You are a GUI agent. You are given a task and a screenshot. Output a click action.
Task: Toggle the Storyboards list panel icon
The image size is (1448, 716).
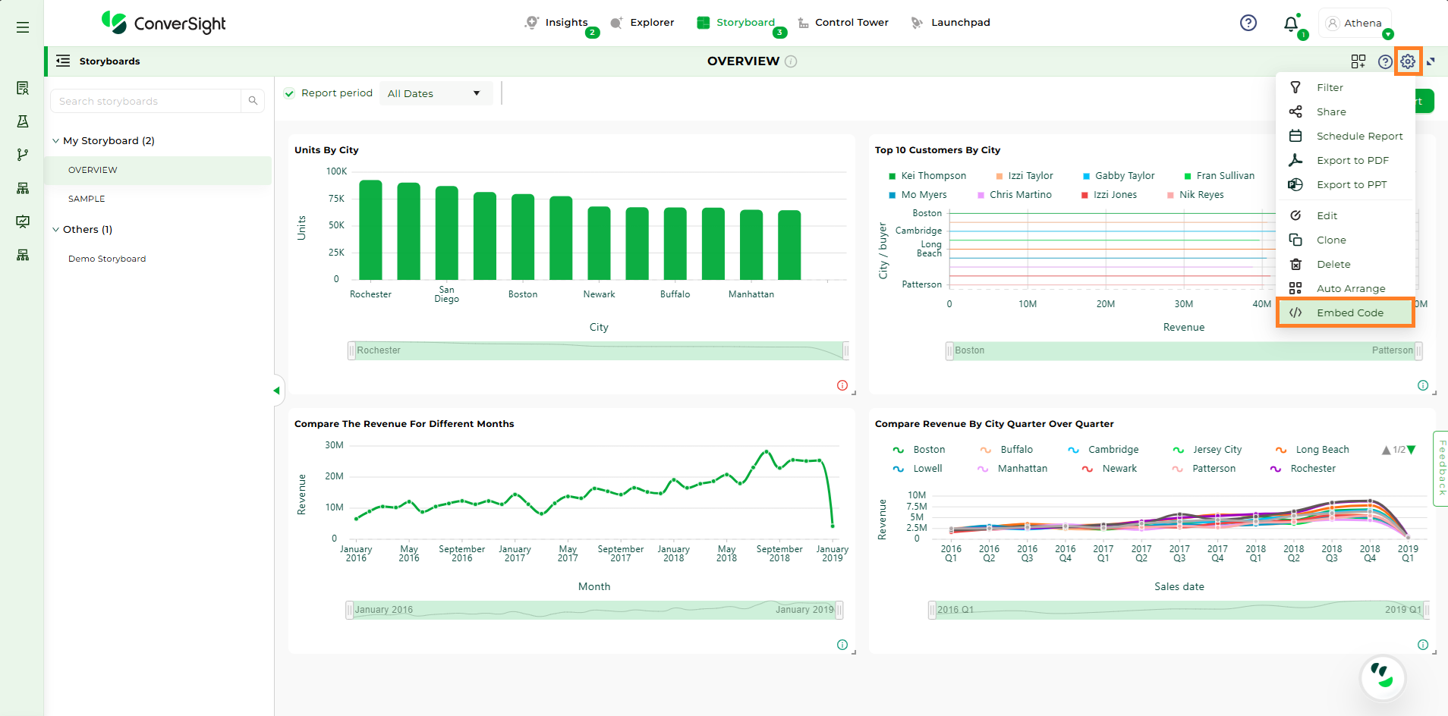point(63,61)
